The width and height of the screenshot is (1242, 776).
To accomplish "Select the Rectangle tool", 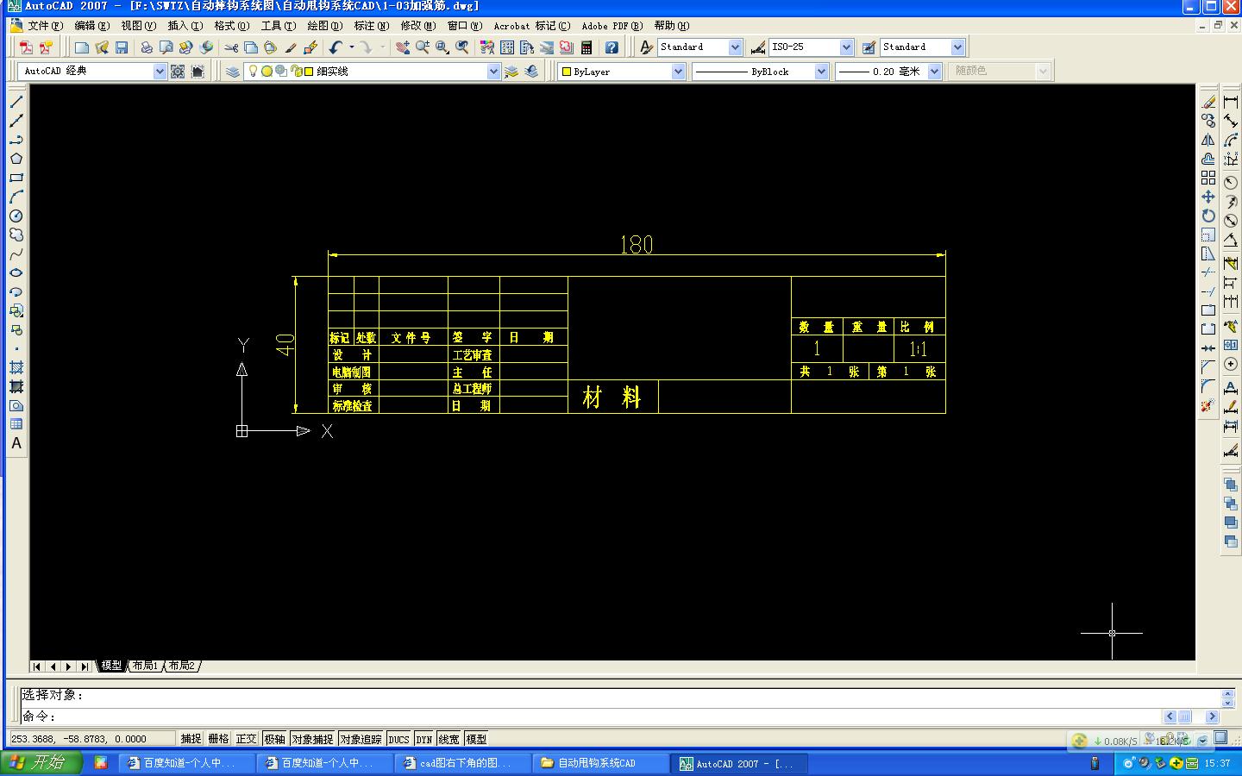I will (16, 178).
